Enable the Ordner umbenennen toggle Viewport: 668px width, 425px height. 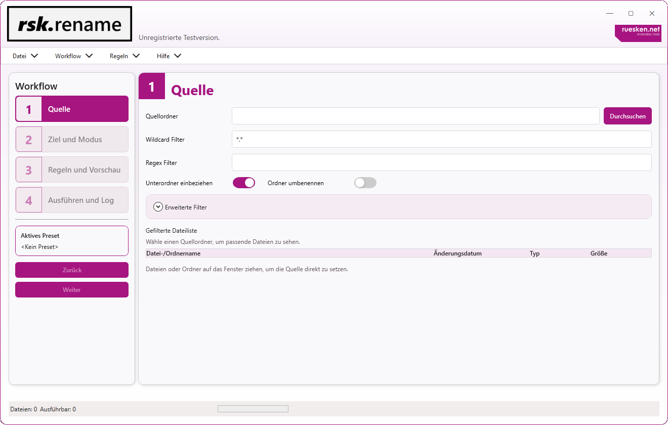tap(365, 183)
